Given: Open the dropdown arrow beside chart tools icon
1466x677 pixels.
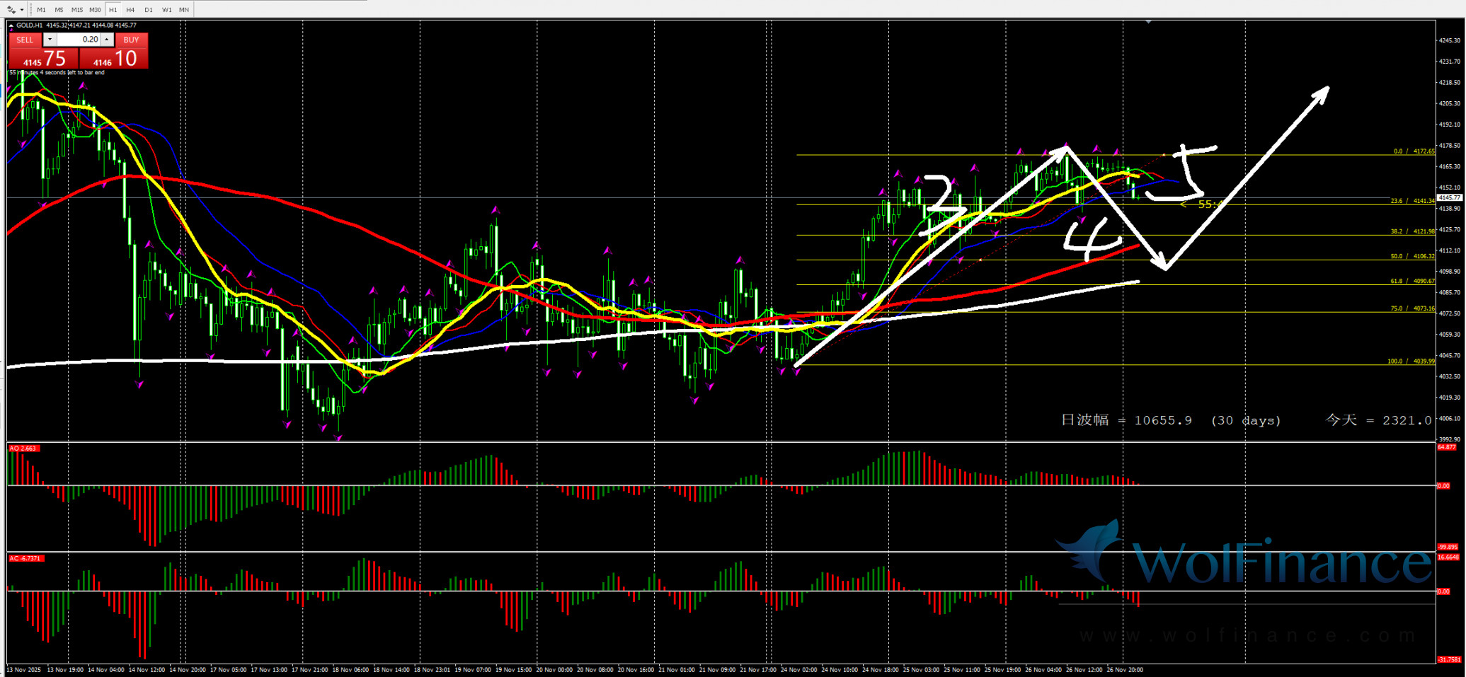Looking at the screenshot, I should 23,10.
